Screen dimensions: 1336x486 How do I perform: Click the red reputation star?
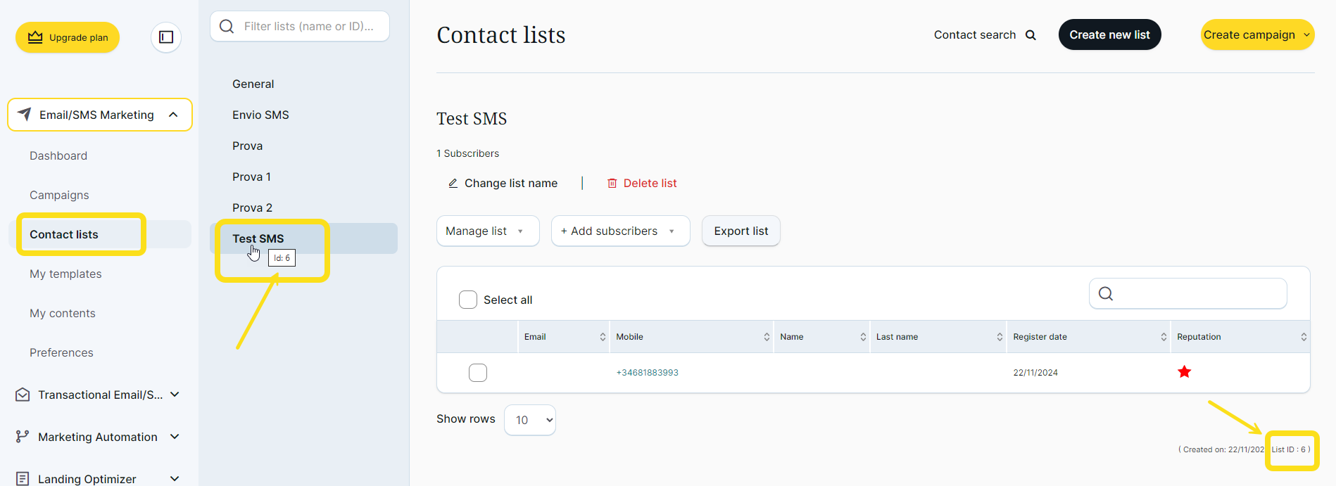pyautogui.click(x=1184, y=372)
